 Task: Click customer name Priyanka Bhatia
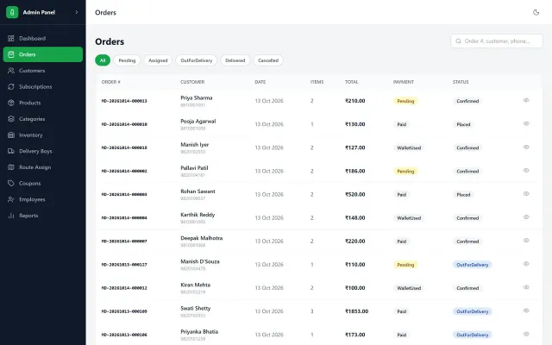pos(199,331)
